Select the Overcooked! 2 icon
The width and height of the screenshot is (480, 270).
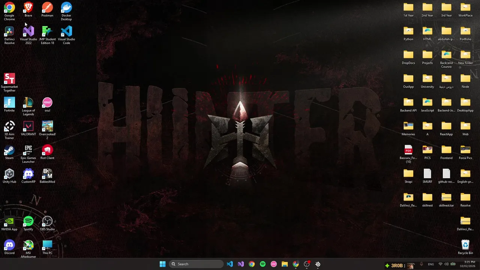pyautogui.click(x=47, y=130)
